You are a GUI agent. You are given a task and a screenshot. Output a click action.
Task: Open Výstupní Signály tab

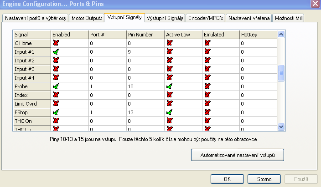[166, 18]
